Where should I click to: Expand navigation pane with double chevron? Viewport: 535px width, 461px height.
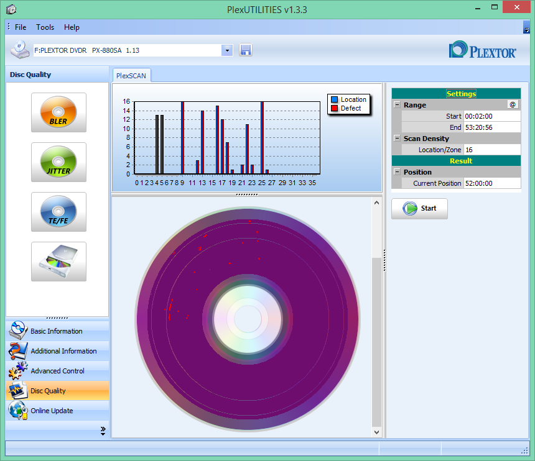point(103,431)
